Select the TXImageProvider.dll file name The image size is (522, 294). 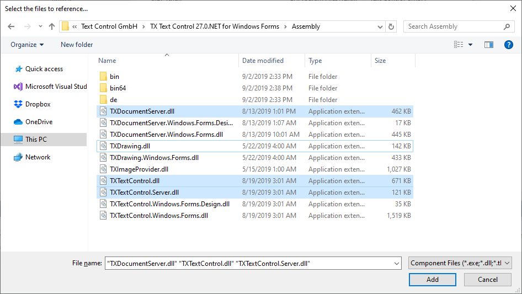pyautogui.click(x=139, y=169)
